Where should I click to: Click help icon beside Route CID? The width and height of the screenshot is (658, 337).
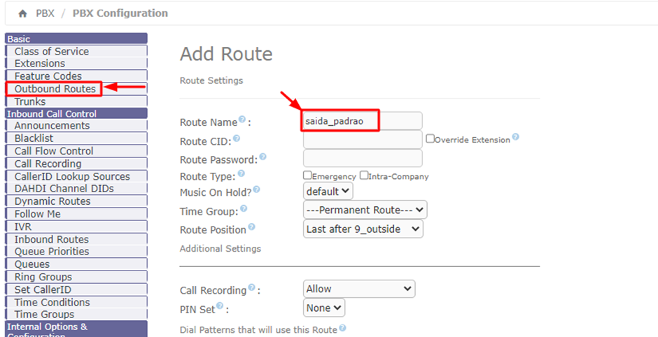click(x=237, y=139)
